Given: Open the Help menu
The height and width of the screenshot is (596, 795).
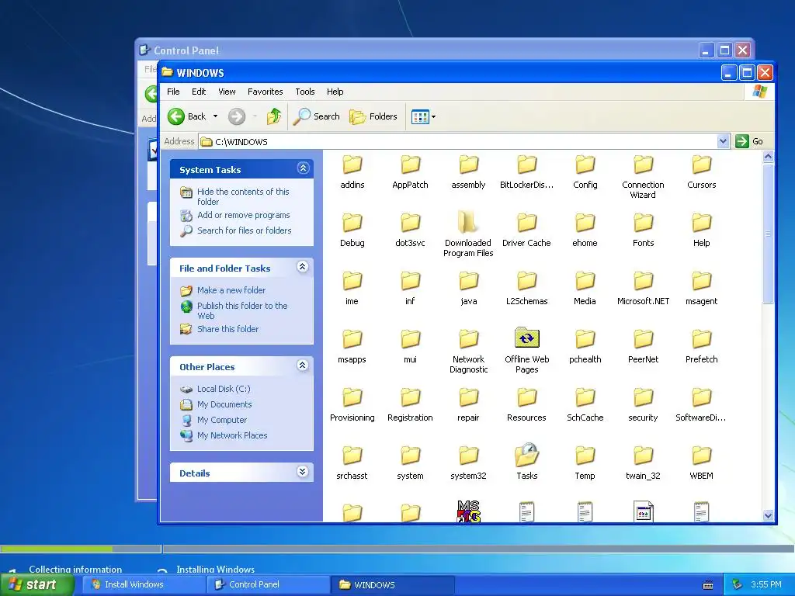Looking at the screenshot, I should pos(335,92).
